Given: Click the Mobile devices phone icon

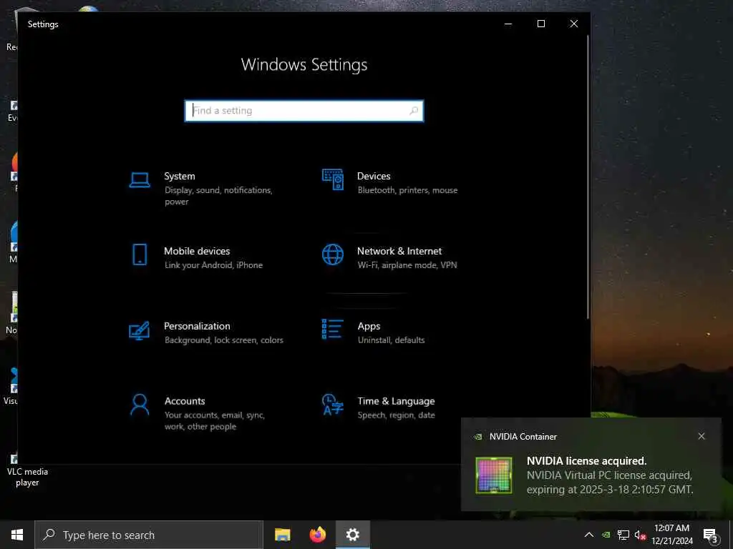Looking at the screenshot, I should [140, 254].
